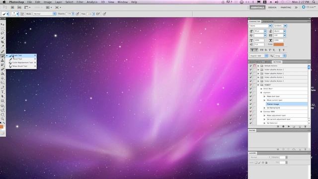Select the Crop tool
Image resolution: width=318 pixels, height=179 pixels.
[x=2, y=42]
